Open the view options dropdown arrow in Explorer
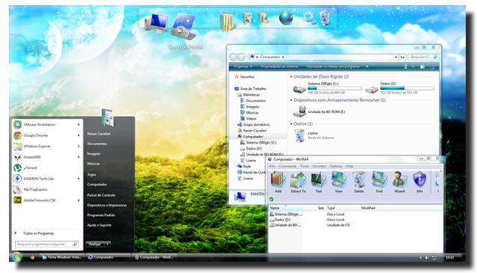Screen dimensions: 477x273 click(412, 67)
